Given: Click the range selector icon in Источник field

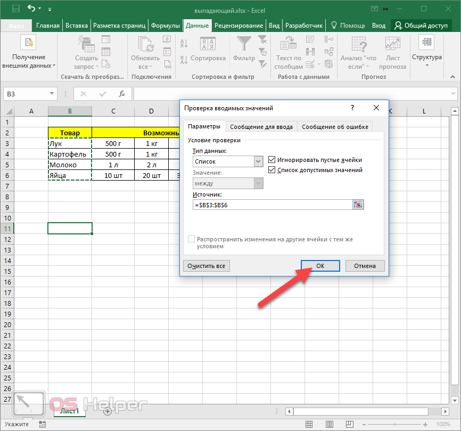Looking at the screenshot, I should point(358,205).
